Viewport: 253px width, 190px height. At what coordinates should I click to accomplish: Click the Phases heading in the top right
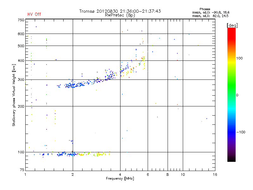(x=205, y=9)
